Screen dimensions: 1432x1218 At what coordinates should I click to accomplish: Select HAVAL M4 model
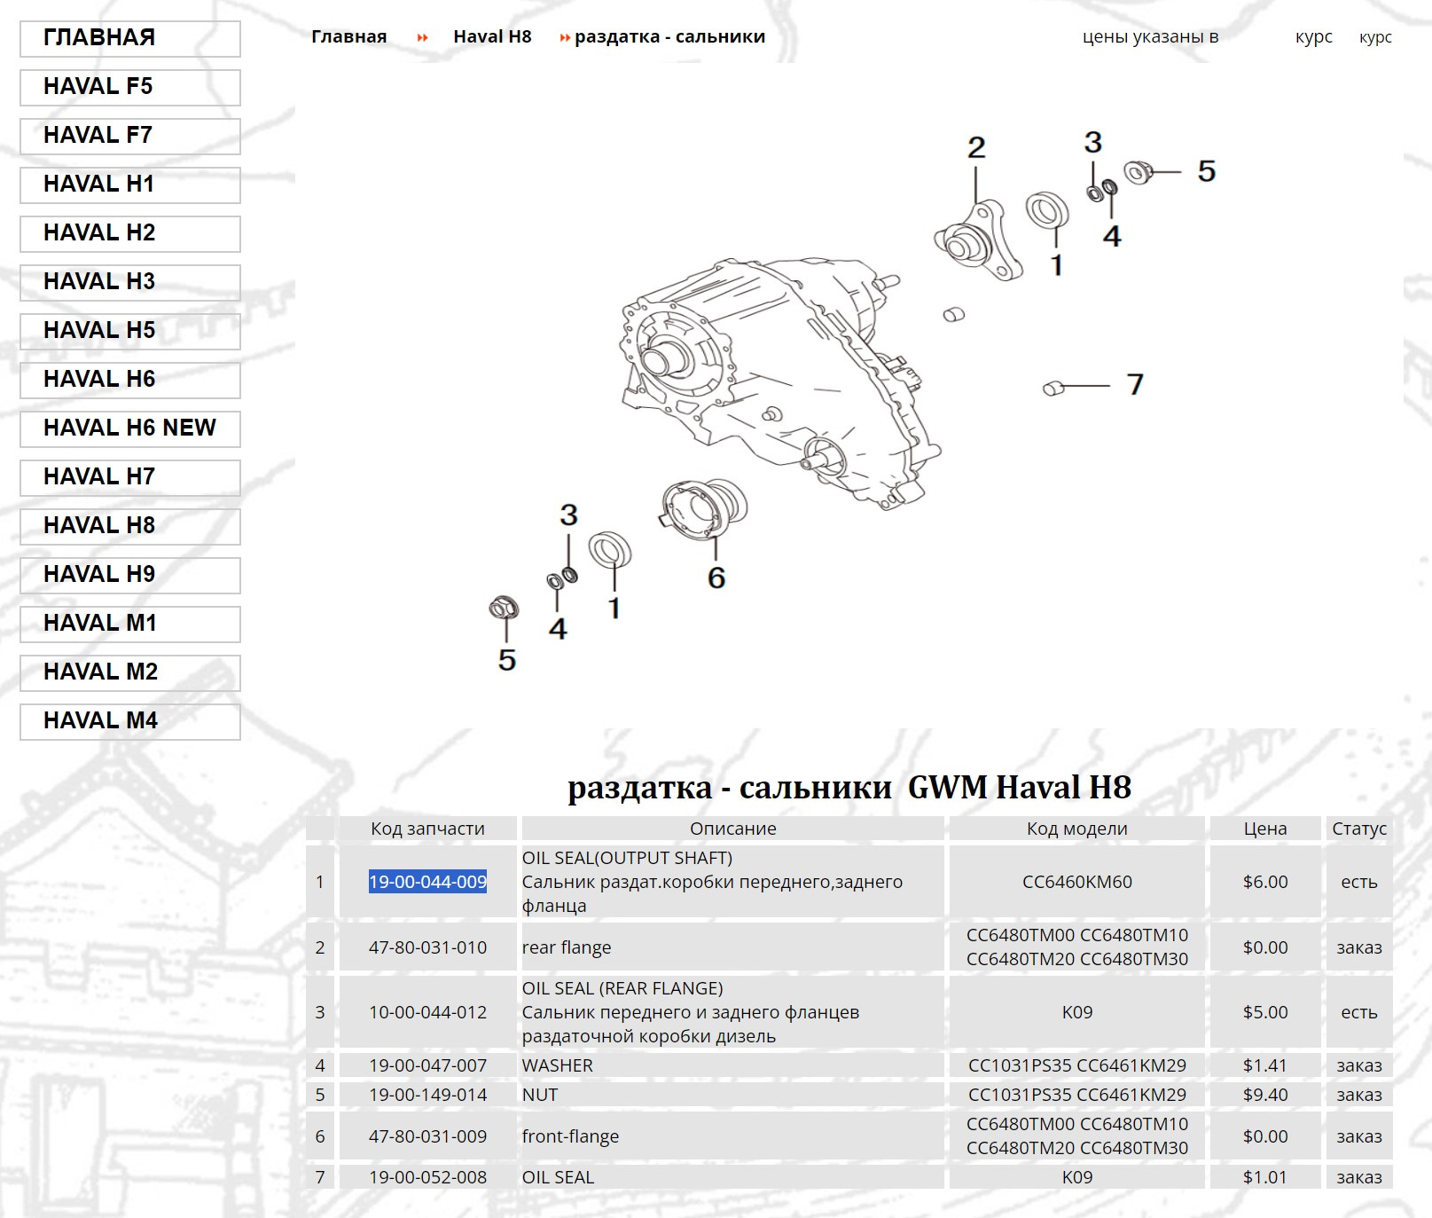coord(130,721)
